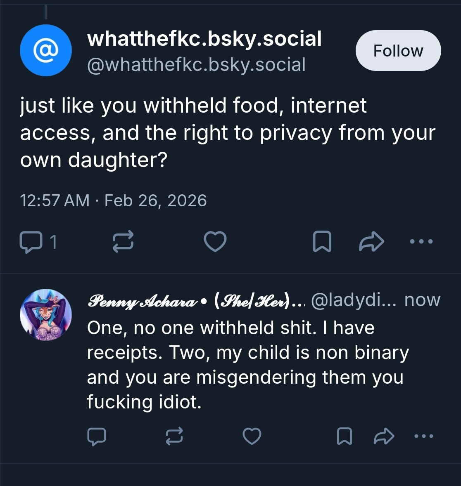Bookmark the whatthefkc main post
The width and height of the screenshot is (461, 486).
pos(322,242)
